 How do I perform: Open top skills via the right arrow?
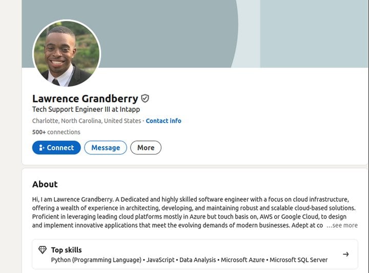[346, 254]
